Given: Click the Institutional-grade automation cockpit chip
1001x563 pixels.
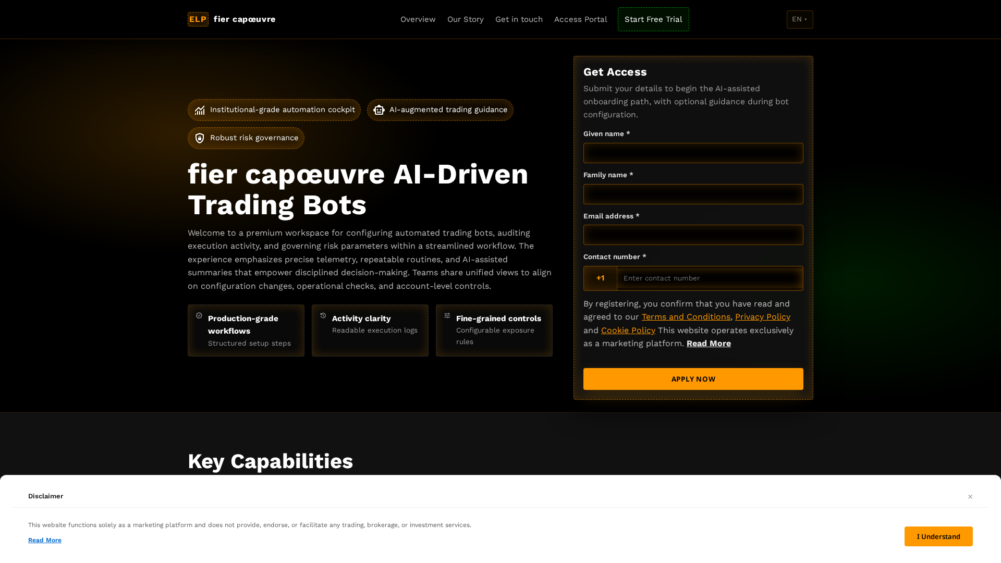Looking at the screenshot, I should (274, 110).
